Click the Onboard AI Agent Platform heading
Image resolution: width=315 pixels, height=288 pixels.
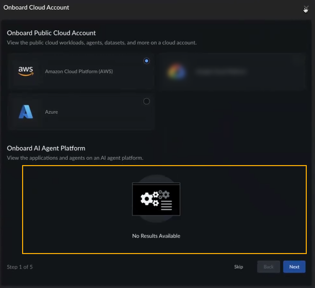(46, 148)
